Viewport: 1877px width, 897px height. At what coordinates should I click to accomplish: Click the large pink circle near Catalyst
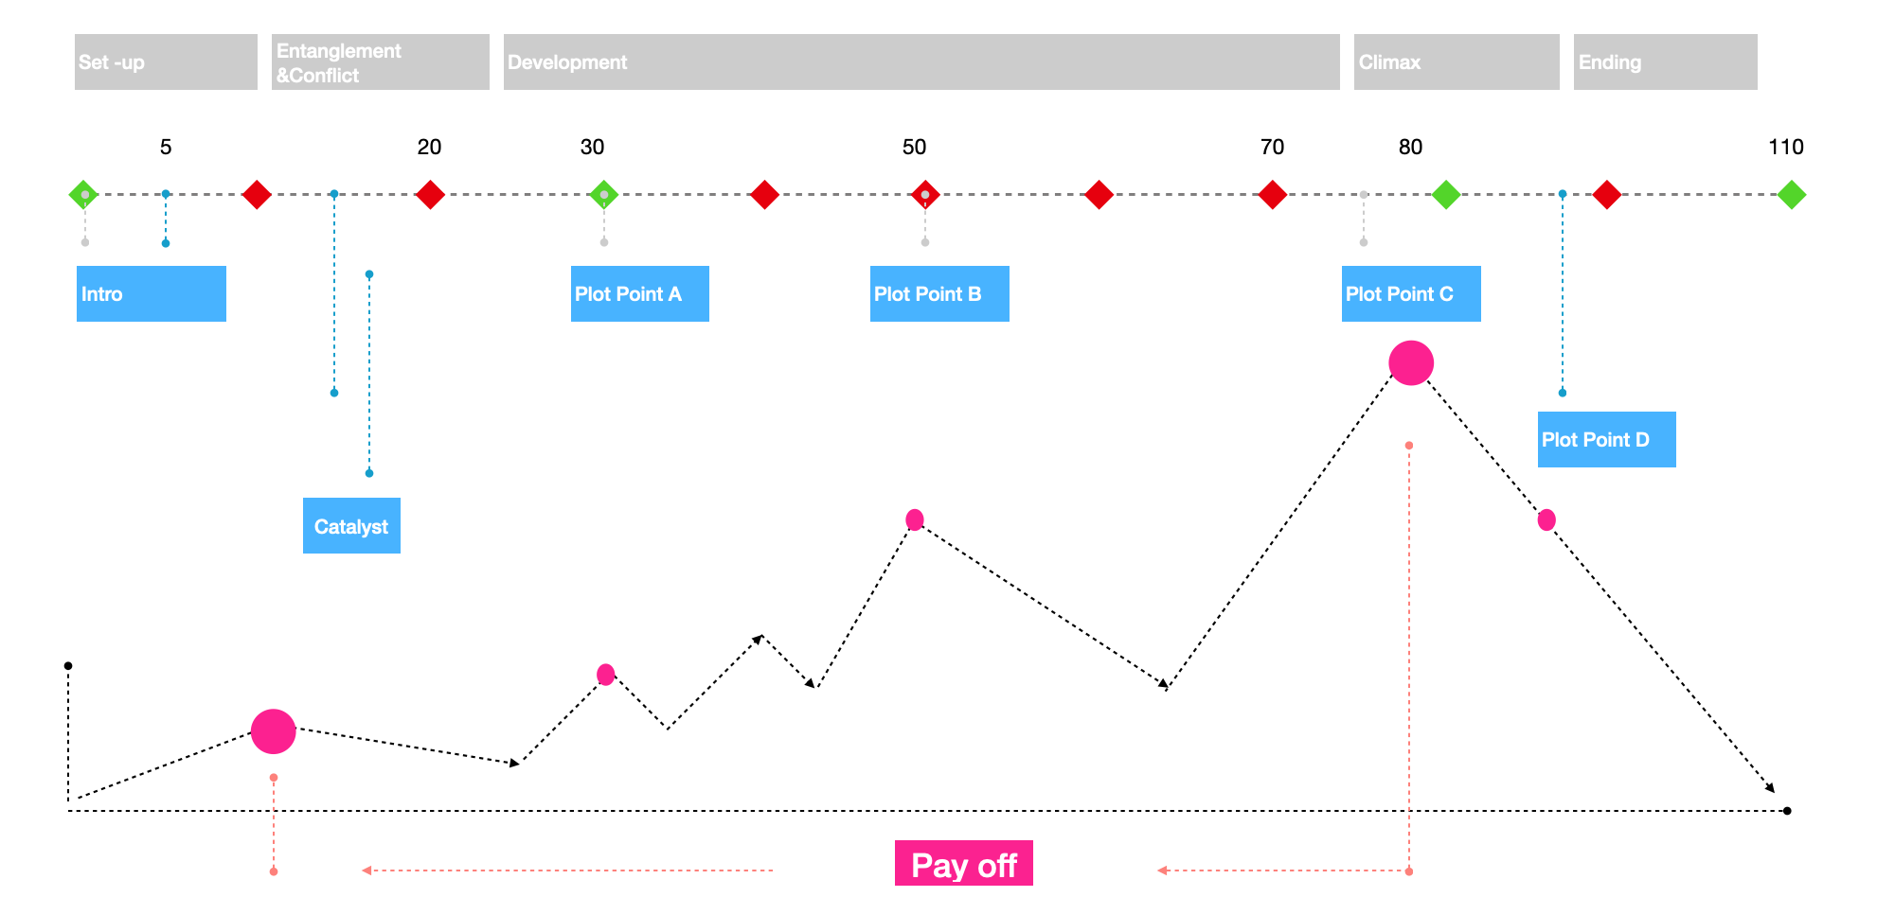pos(273,731)
